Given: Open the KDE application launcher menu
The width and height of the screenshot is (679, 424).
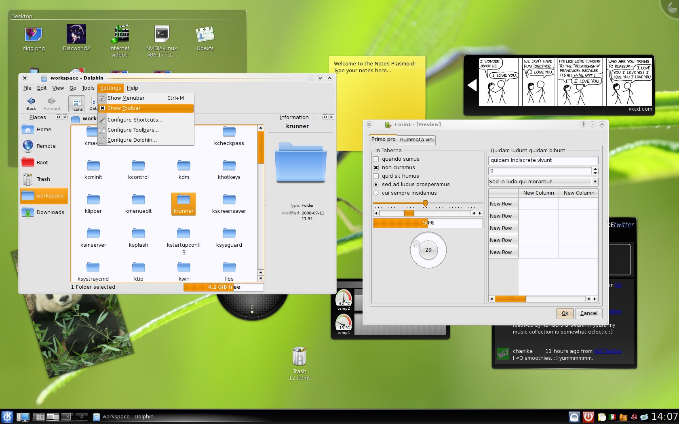Looking at the screenshot, I should pyautogui.click(x=7, y=416).
